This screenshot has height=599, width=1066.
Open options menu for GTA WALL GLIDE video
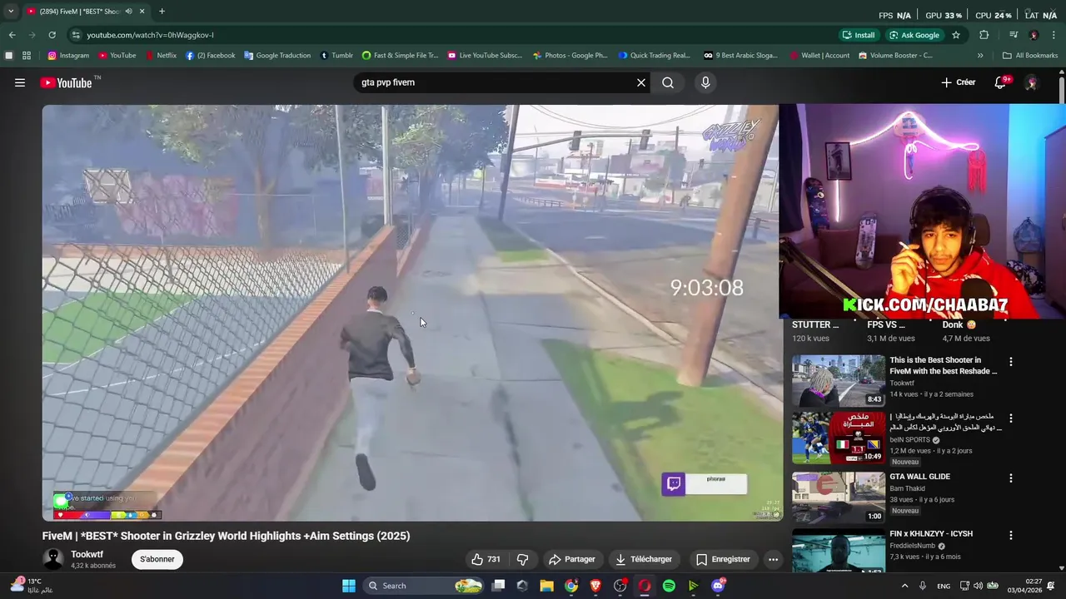pos(1011,478)
